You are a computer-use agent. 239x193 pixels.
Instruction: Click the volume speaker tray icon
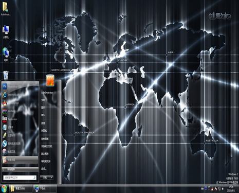[x=223, y=189]
